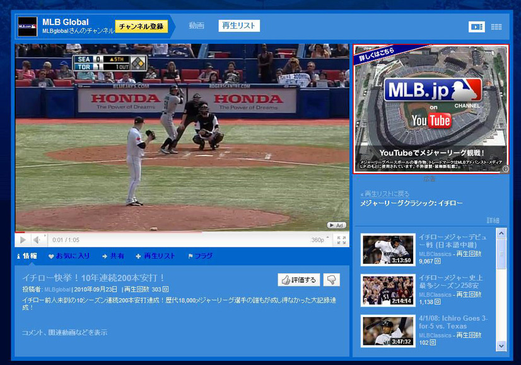Click the 0:01 / 1:05 time display
Screen dimensions: 521x365
pyautogui.click(x=66, y=240)
